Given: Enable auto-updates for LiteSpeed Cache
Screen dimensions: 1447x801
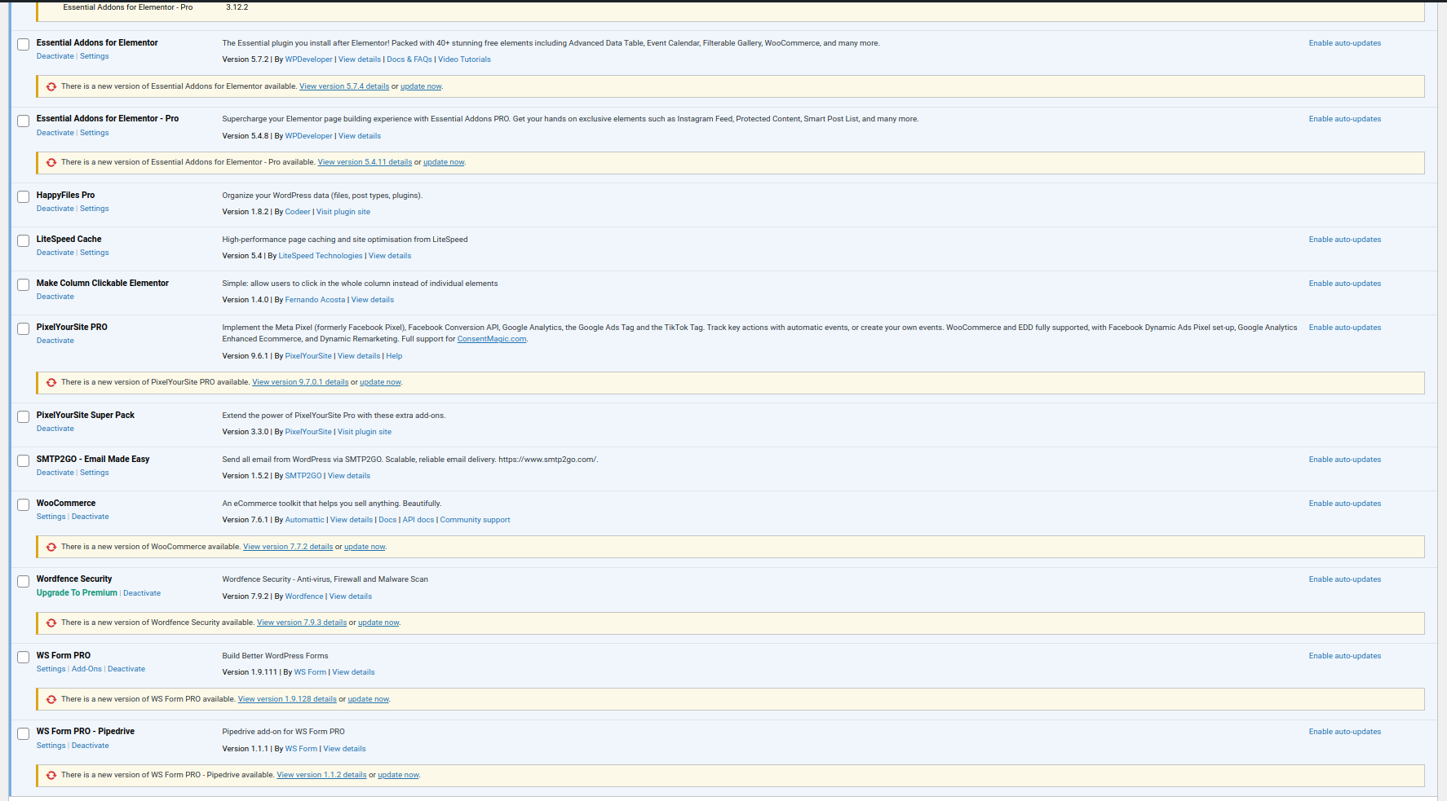Looking at the screenshot, I should 1344,240.
